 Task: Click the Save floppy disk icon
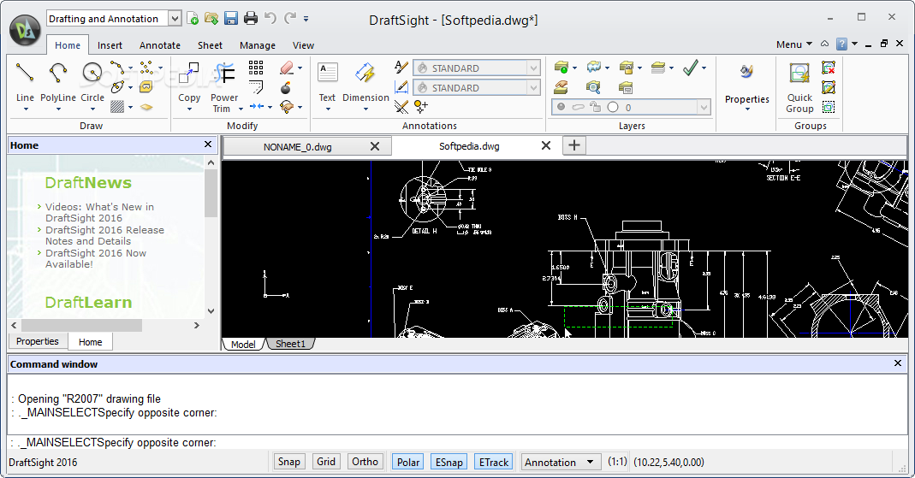click(x=231, y=18)
